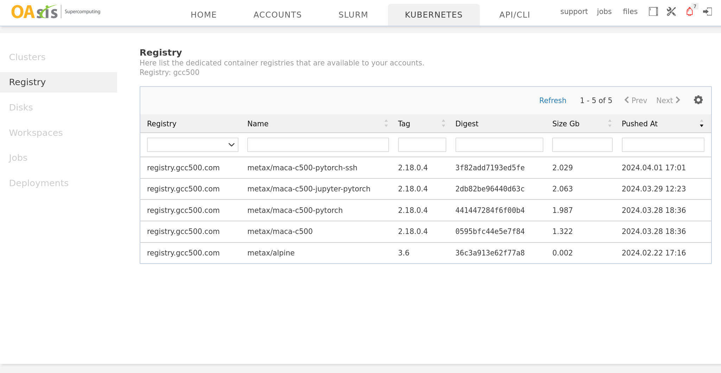Click size value 2.029
The image size is (721, 373).
[562, 168]
